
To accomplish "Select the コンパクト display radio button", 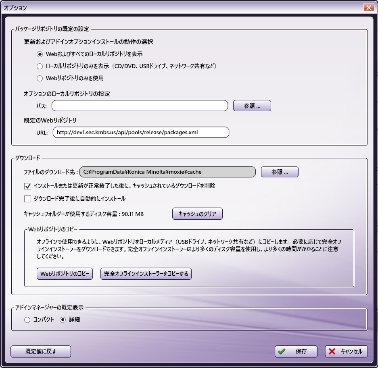I will coord(27,320).
